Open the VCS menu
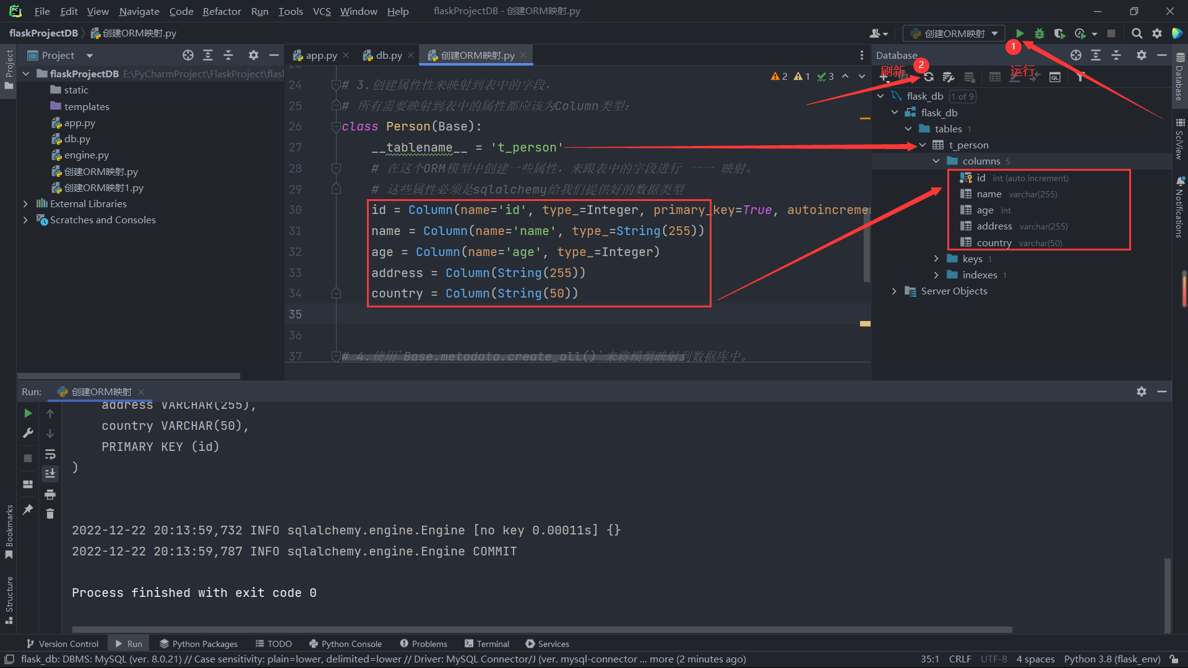This screenshot has height=668, width=1188. coord(322,11)
